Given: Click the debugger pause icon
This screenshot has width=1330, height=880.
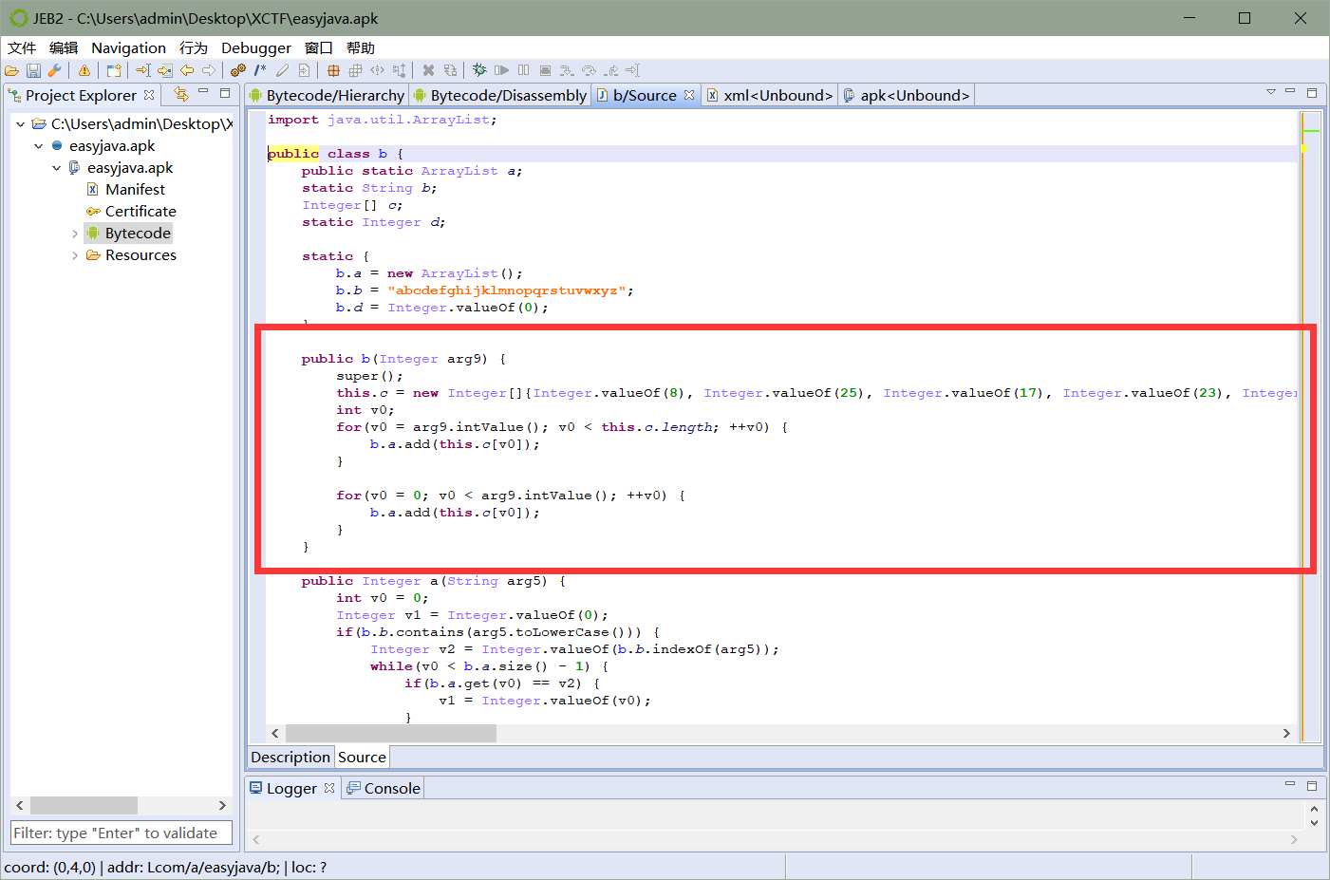Looking at the screenshot, I should 523,70.
